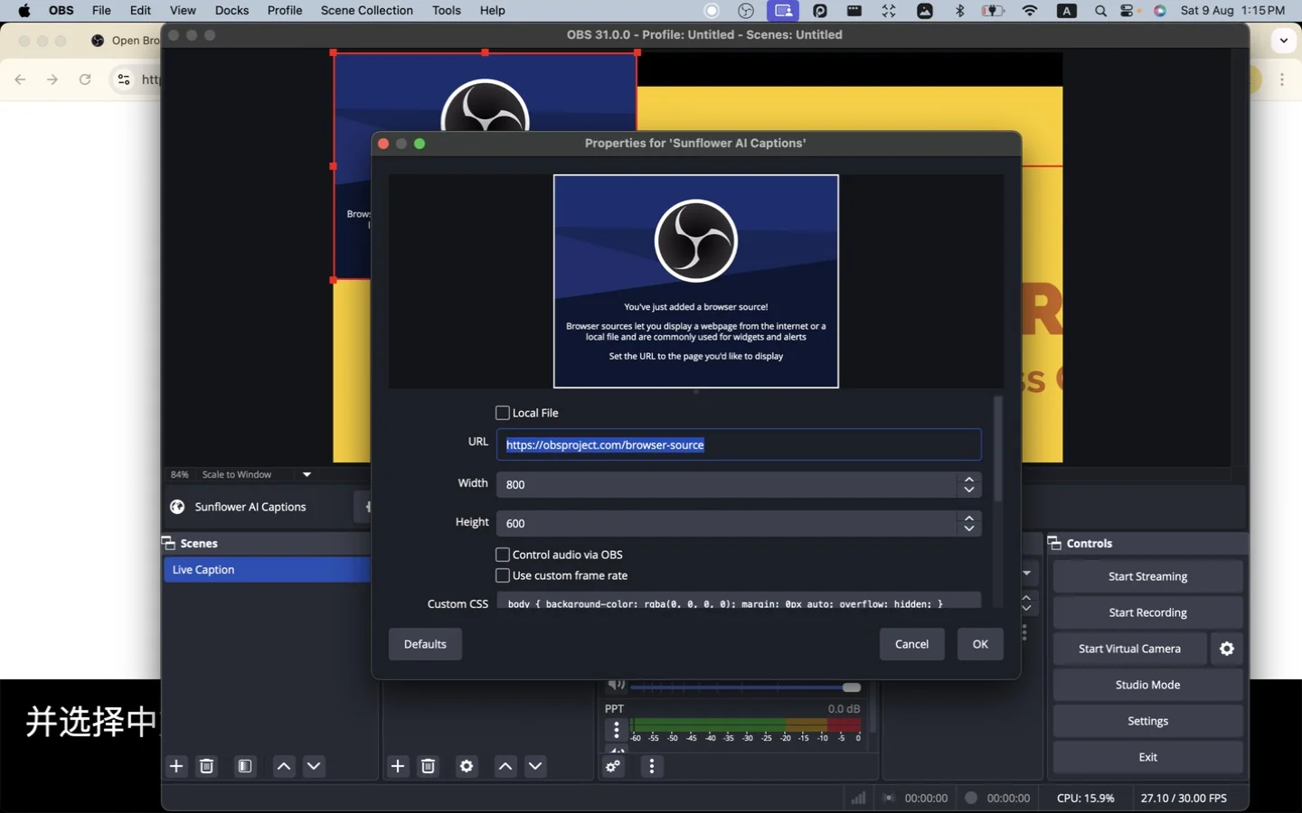Open PPT audio channel options dots
The height and width of the screenshot is (813, 1302).
[617, 729]
